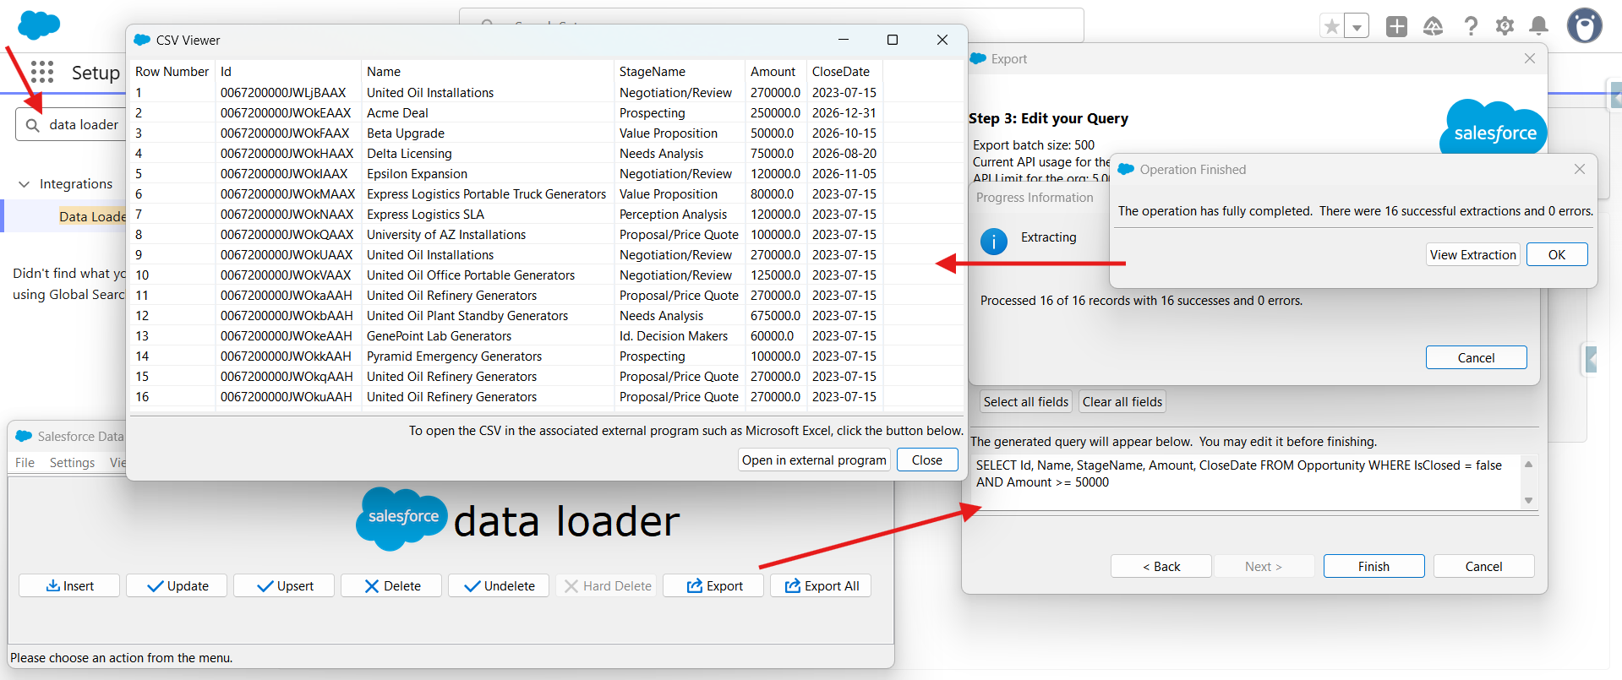This screenshot has width=1622, height=680.
Task: Click the Export All button in Data Loader
Action: pos(821,586)
